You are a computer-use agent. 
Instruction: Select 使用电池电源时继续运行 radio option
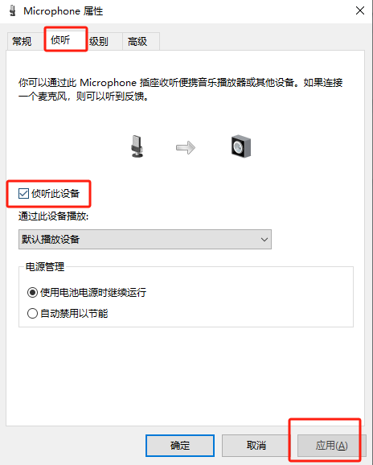(x=32, y=293)
